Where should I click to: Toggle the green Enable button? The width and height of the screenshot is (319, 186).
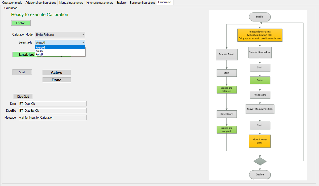(x=21, y=23)
